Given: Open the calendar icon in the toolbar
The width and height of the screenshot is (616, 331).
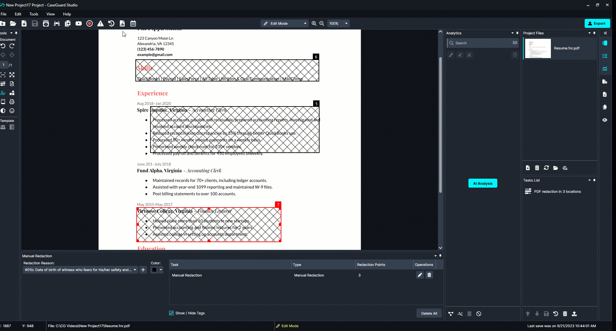Looking at the screenshot, I should coord(133,23).
